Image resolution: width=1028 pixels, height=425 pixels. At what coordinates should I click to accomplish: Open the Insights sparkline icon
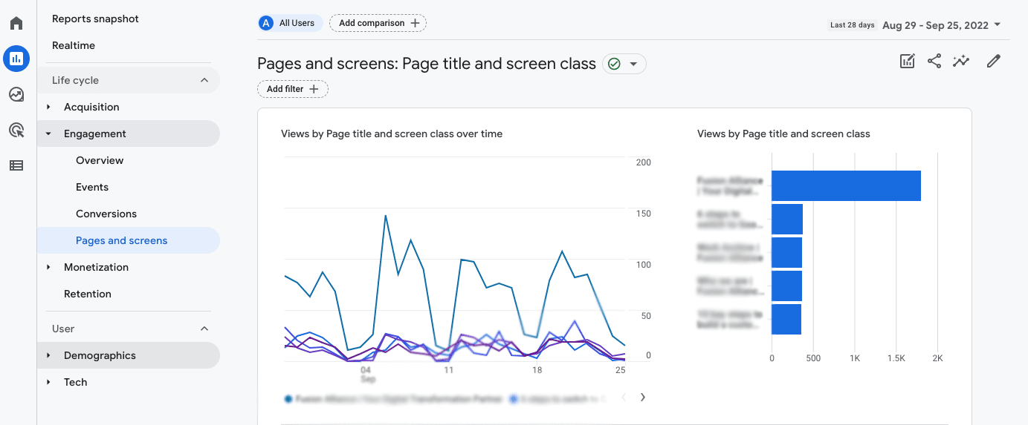(x=962, y=62)
